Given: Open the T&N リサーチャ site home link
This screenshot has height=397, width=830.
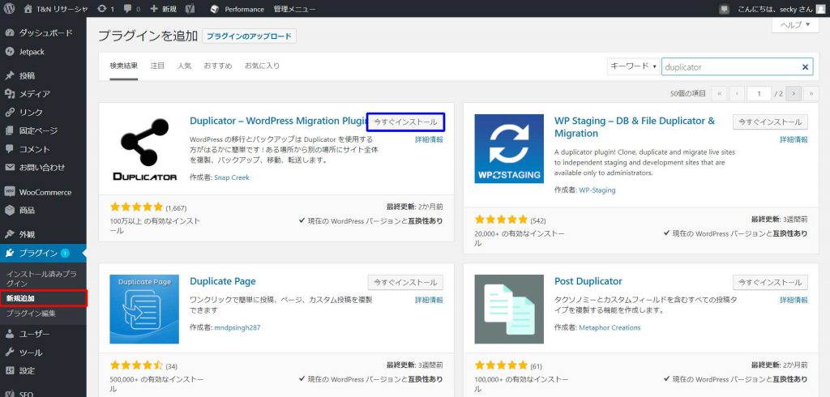Looking at the screenshot, I should (57, 9).
